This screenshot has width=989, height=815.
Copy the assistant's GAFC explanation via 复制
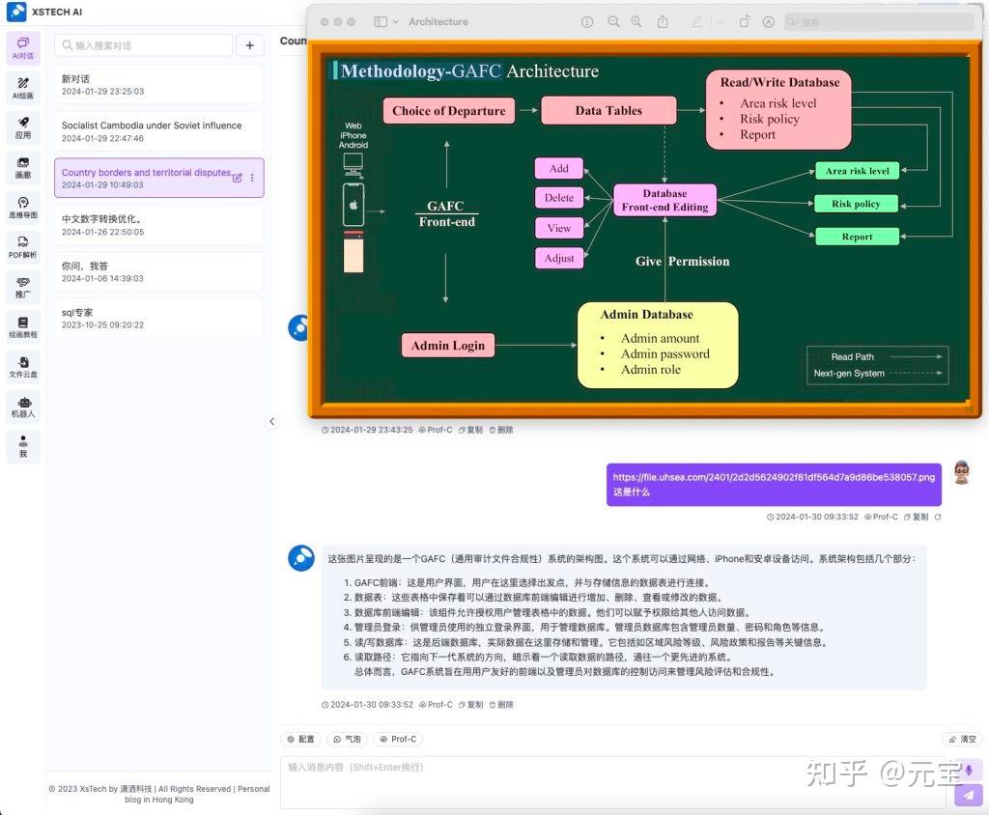coord(472,705)
